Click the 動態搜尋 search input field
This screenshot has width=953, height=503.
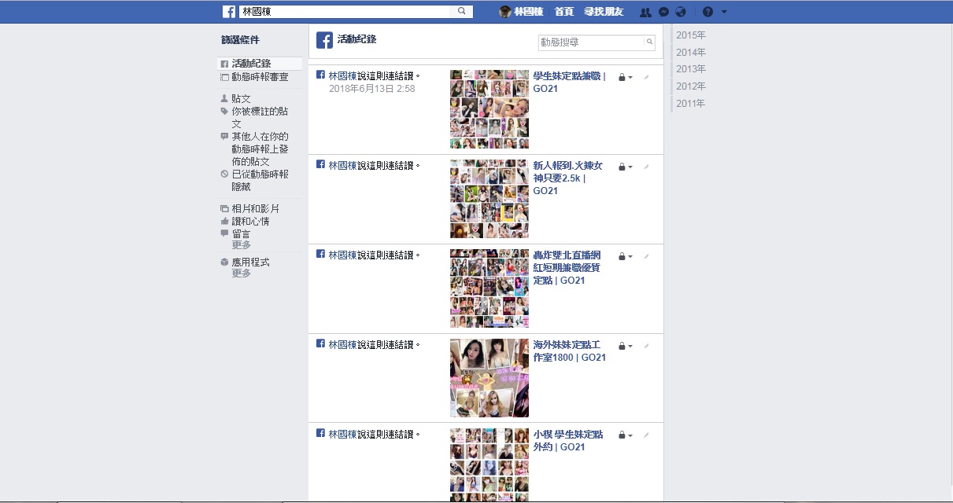tap(590, 42)
